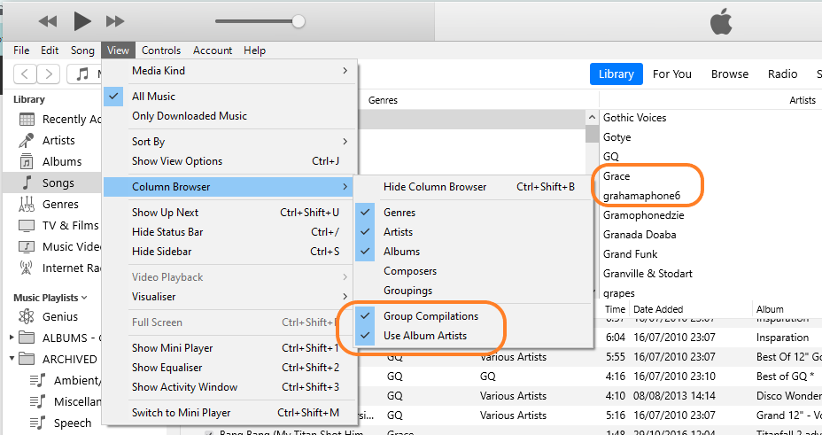Switch to the For You tab

672,74
